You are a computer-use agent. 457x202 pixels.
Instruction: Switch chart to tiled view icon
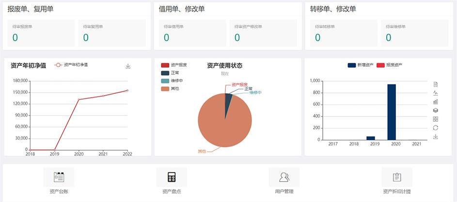pyautogui.click(x=435, y=119)
